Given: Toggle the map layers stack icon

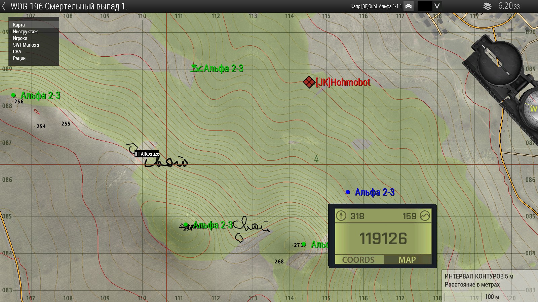Looking at the screenshot, I should (x=487, y=6).
